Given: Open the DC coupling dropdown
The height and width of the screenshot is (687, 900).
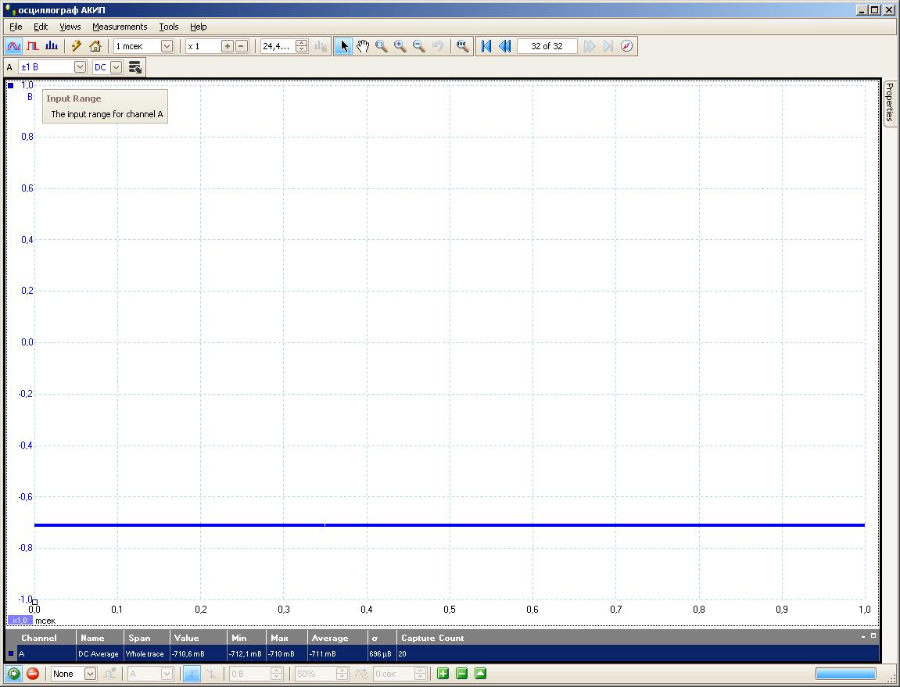Looking at the screenshot, I should (x=116, y=67).
